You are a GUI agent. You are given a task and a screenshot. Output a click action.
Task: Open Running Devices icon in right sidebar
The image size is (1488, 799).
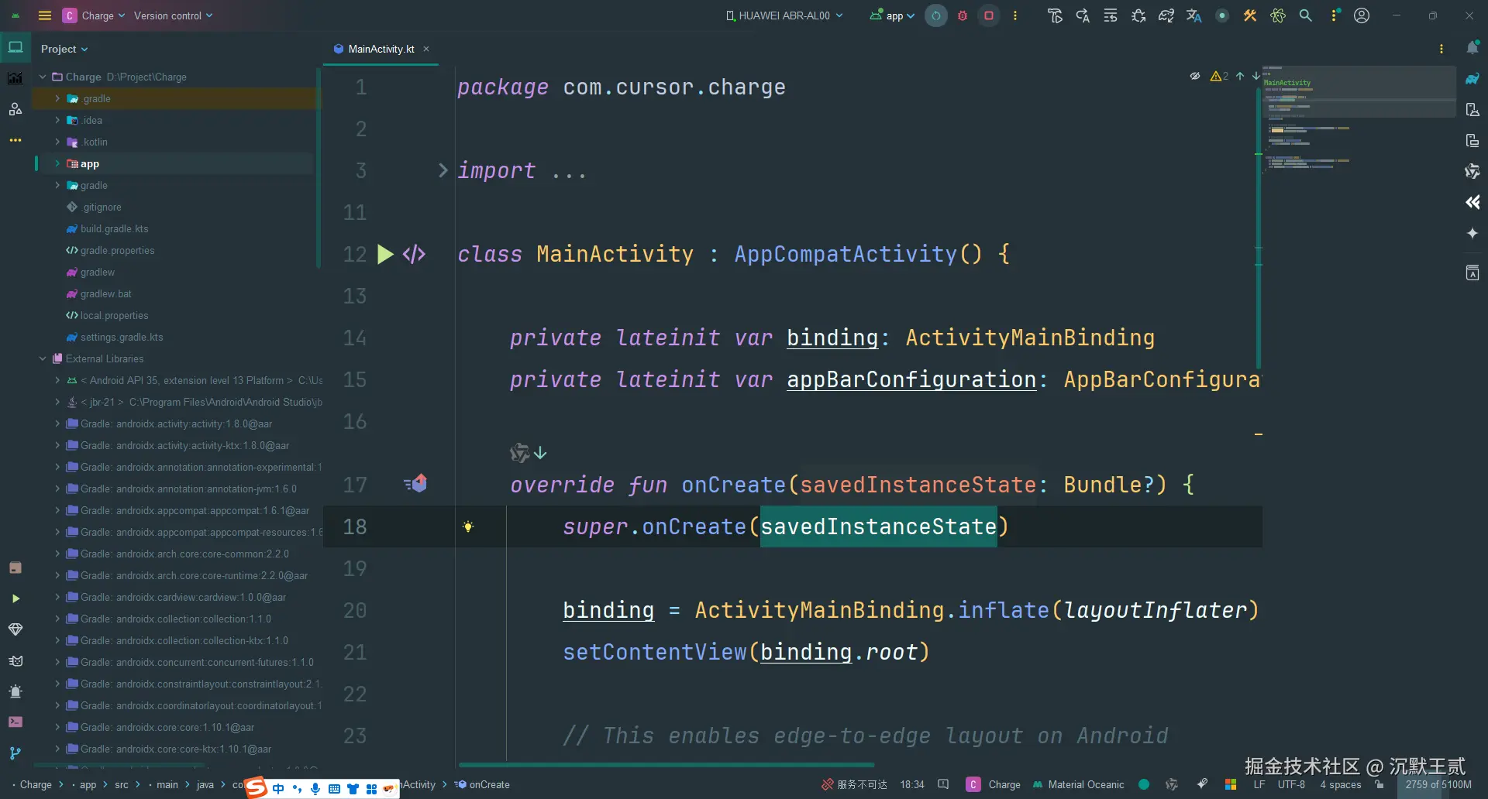coord(1472,141)
